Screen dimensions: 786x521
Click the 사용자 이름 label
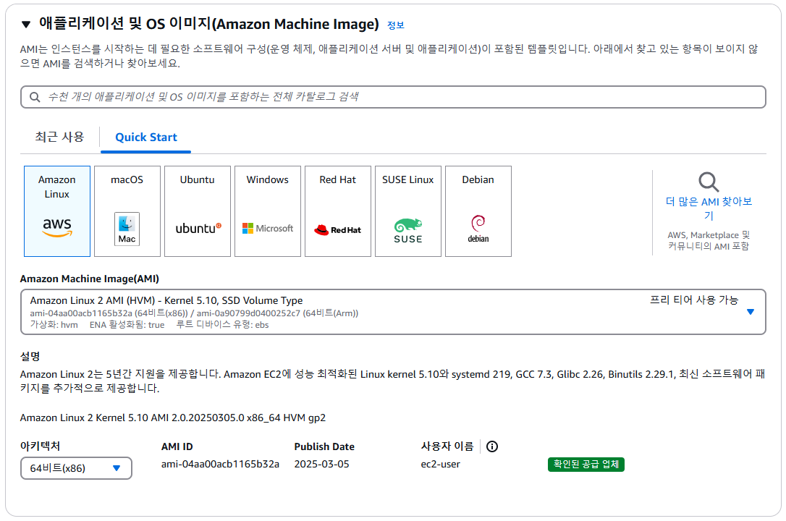447,446
